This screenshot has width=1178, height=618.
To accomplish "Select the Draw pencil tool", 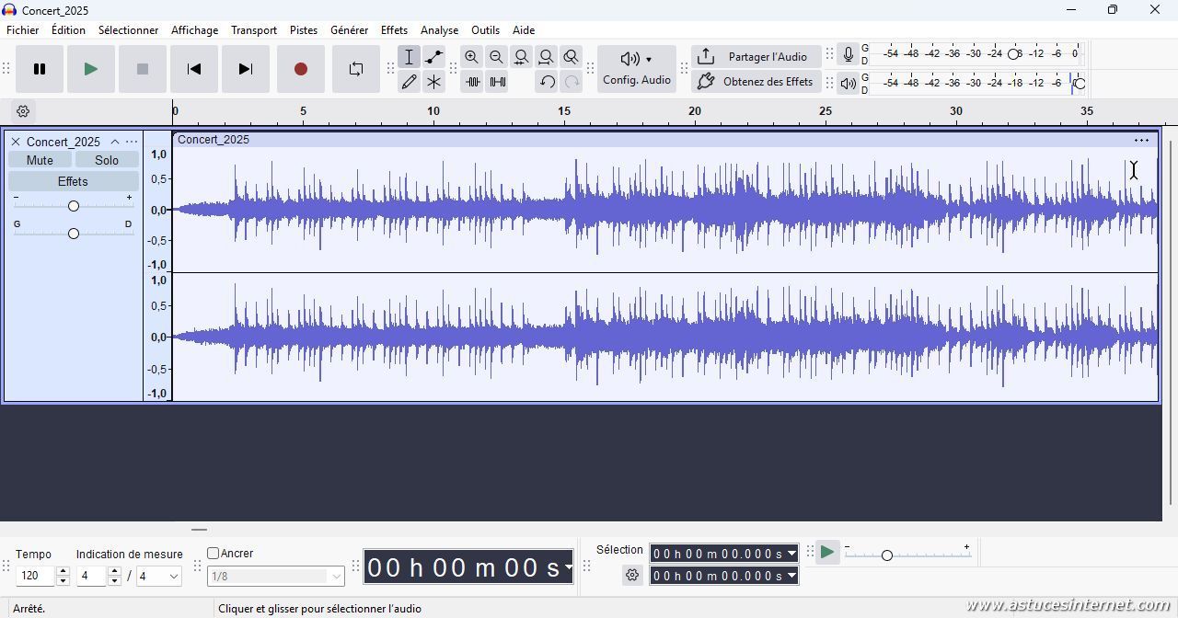I will click(x=409, y=82).
